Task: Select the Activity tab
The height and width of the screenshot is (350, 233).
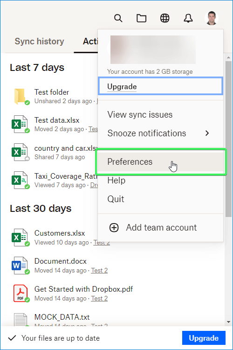Action: [90, 41]
